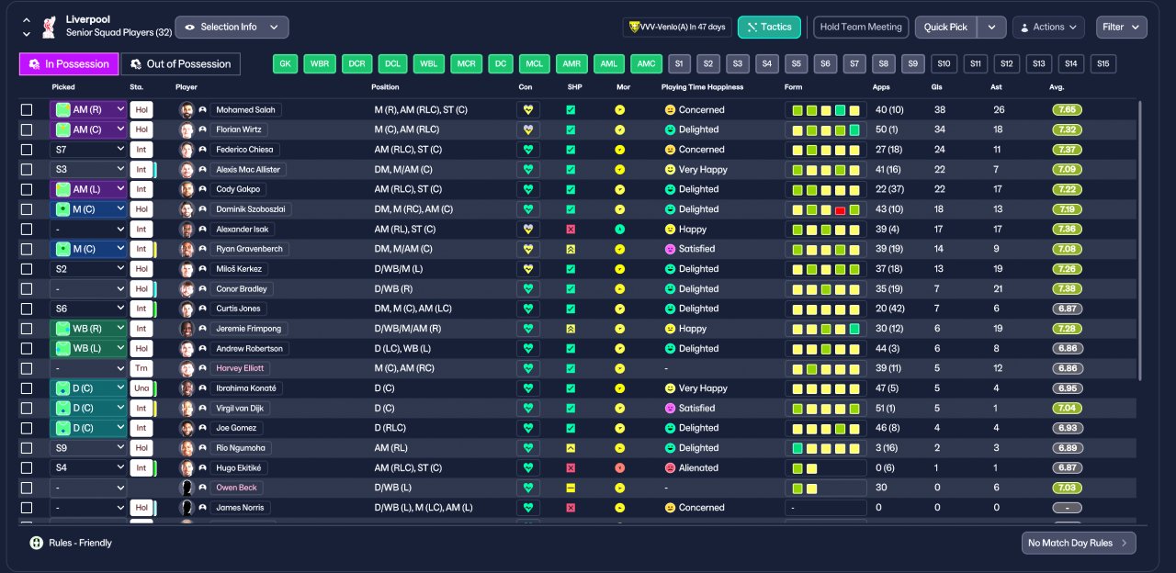Select the GK position slot
The width and height of the screenshot is (1176, 573).
(x=286, y=63)
